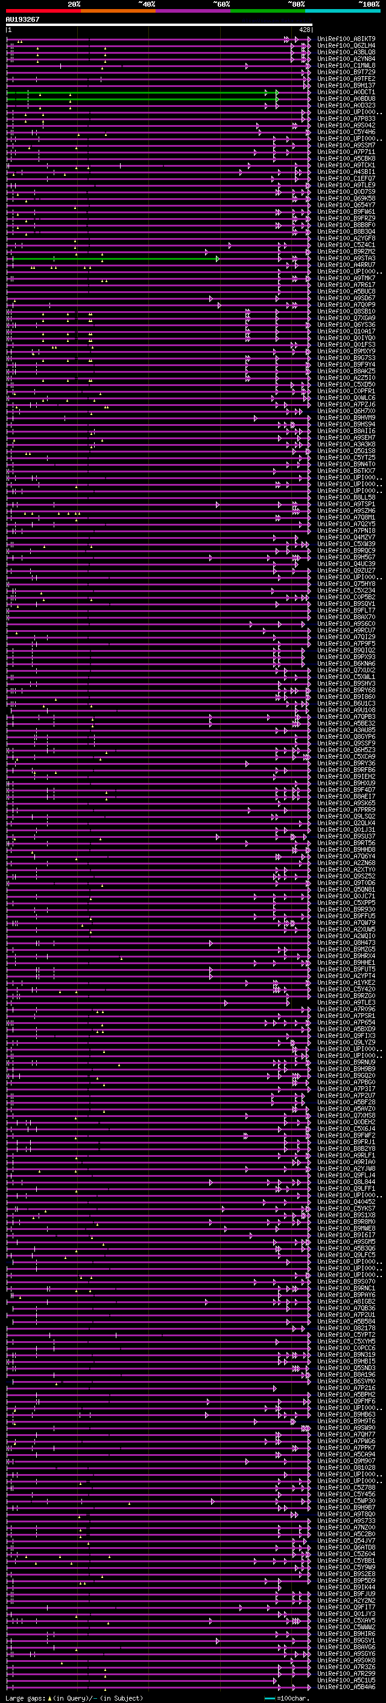386x1703 pixels.
Task: Select UniRef100_B9R930 label
Action: 346,910
